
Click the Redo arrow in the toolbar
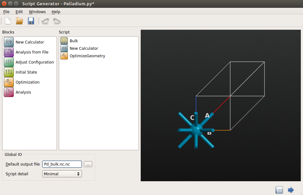57,21
